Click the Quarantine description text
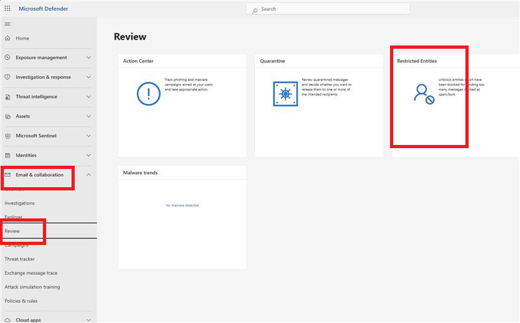This screenshot has width=520, height=323. pyautogui.click(x=326, y=87)
